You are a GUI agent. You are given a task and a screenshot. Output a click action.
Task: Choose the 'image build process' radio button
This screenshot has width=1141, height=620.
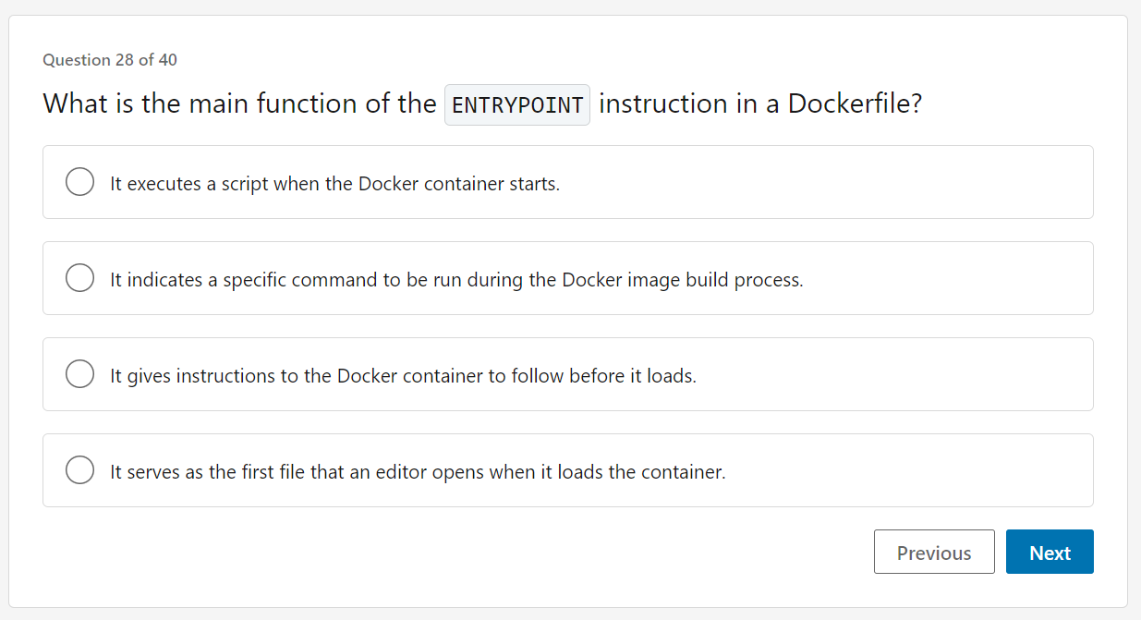(x=79, y=278)
